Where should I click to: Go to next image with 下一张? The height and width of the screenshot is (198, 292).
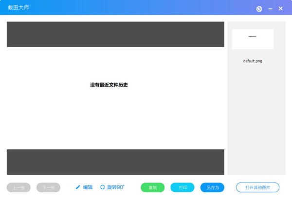coord(48,187)
